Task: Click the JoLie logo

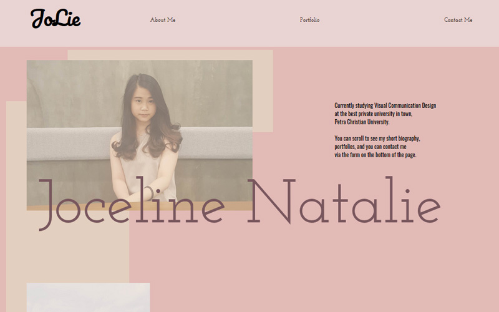Action: pyautogui.click(x=56, y=19)
